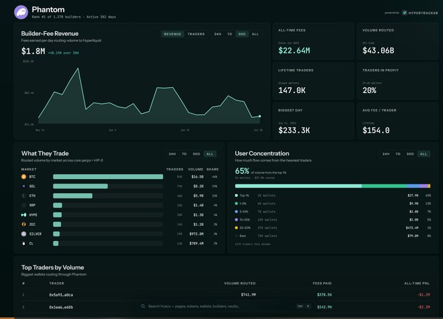Click the BTC volume bar

point(108,176)
